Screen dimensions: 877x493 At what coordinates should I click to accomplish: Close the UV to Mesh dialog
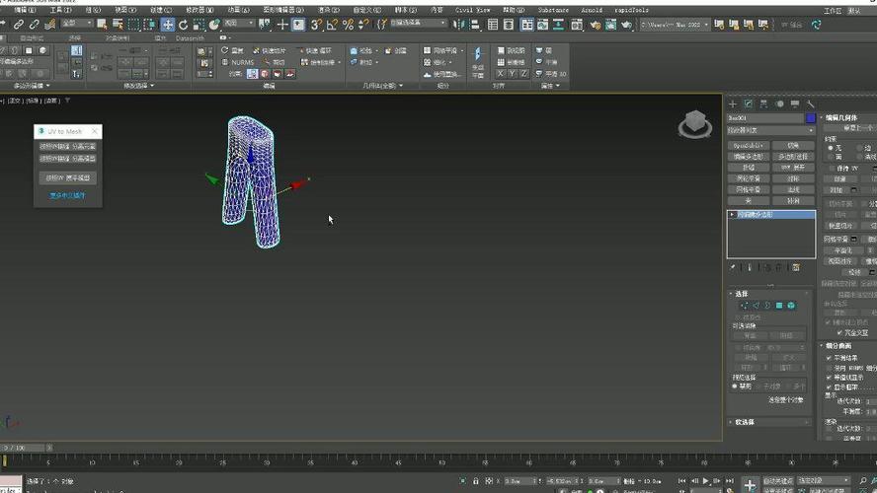coord(95,131)
